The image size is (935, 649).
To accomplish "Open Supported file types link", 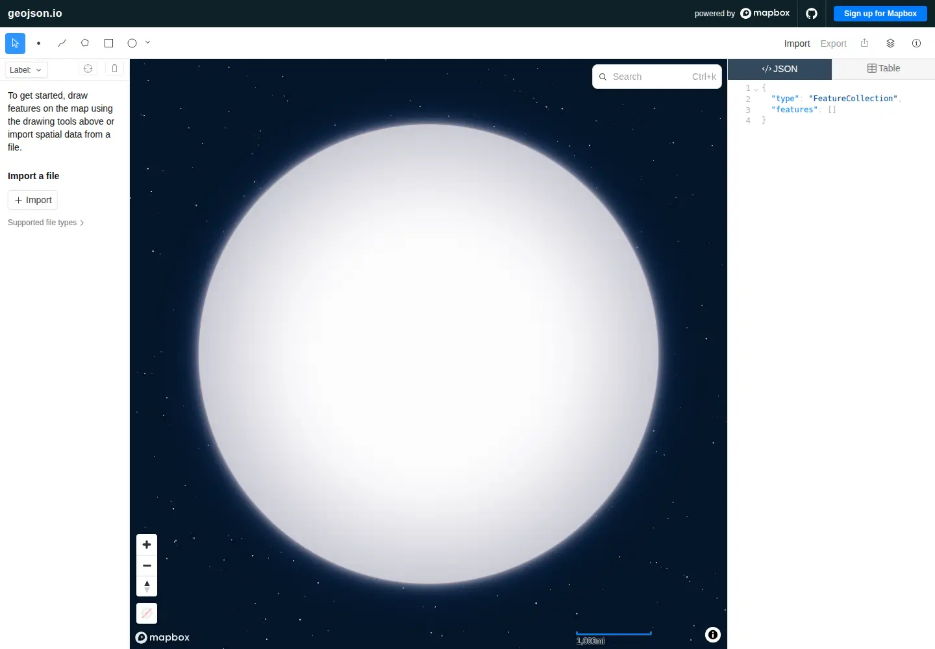I will point(45,223).
